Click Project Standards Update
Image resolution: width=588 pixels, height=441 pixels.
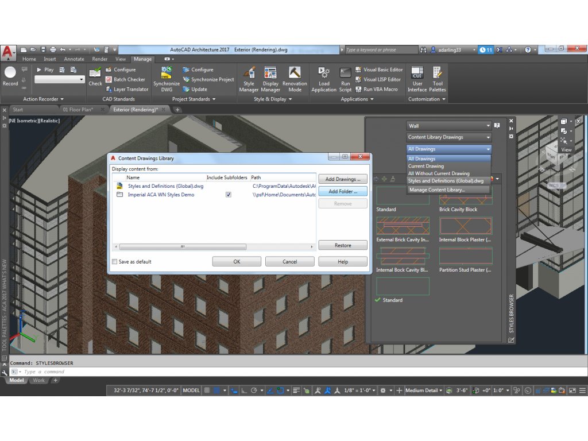195,89
